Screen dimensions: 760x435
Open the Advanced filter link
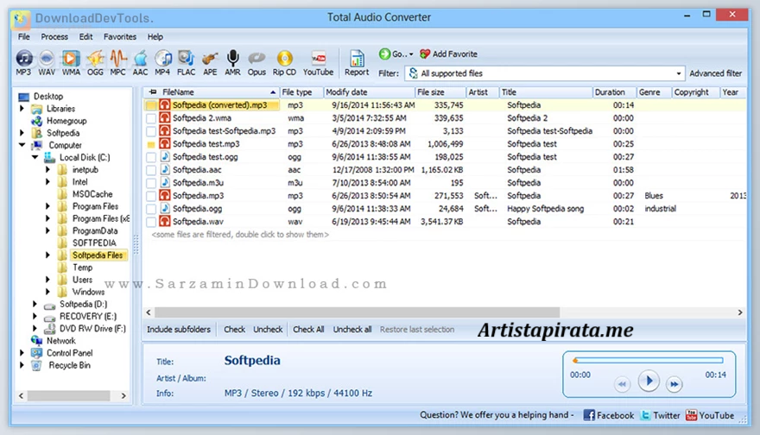pyautogui.click(x=715, y=73)
